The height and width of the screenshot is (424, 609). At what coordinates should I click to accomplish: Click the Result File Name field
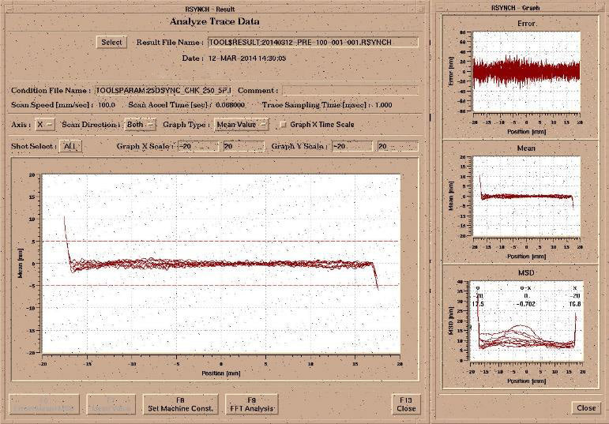pos(312,42)
